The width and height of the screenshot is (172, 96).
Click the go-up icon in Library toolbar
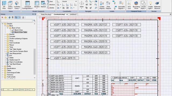click(x=10, y=17)
